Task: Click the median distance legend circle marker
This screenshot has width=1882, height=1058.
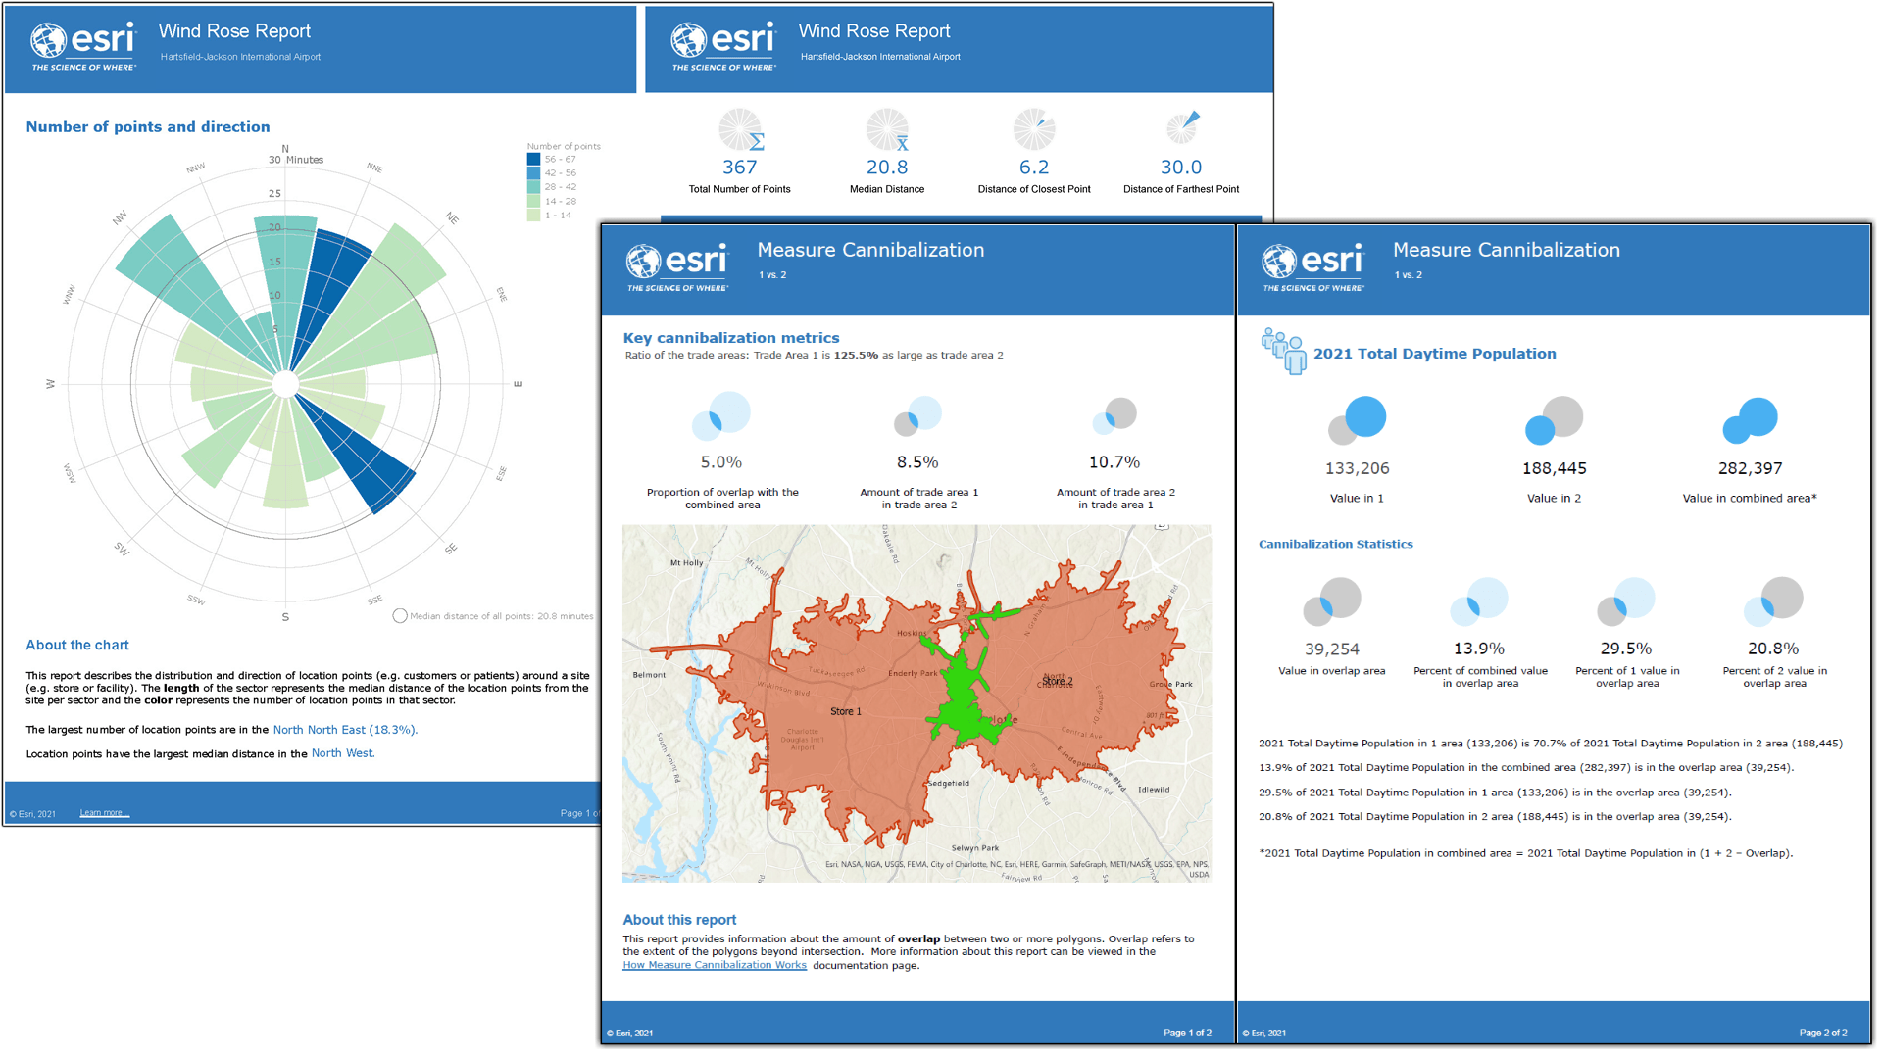Action: [400, 616]
